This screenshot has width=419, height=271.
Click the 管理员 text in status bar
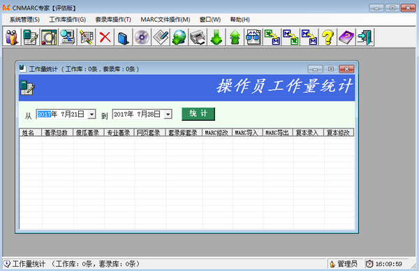click(x=347, y=264)
